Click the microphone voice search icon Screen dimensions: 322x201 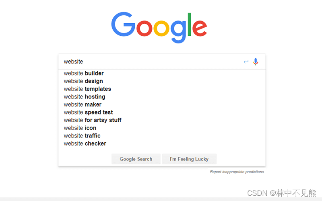coord(256,62)
